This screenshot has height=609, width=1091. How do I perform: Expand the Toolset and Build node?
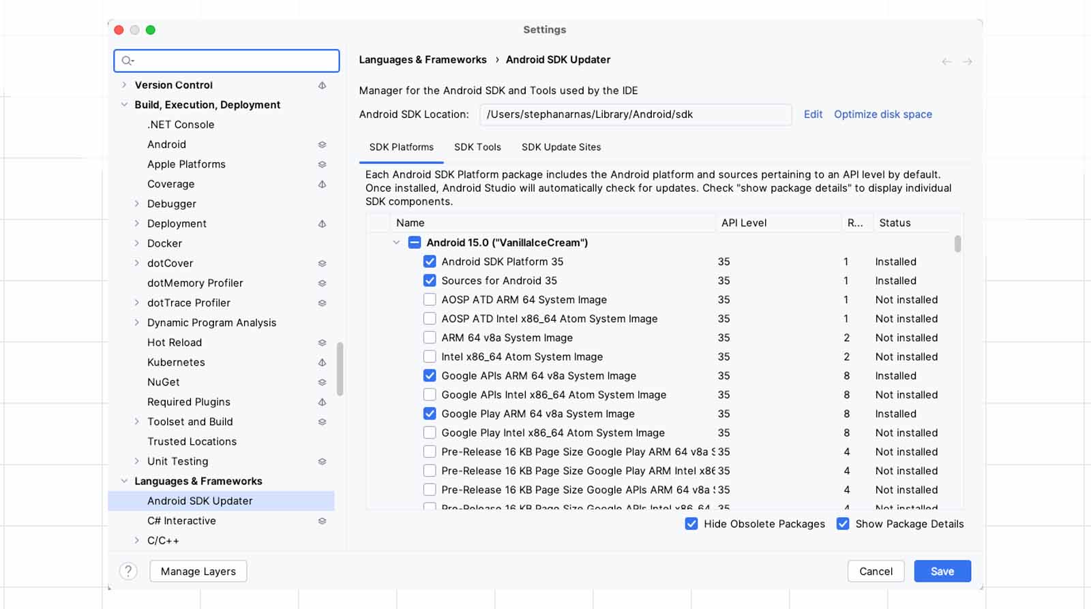click(136, 422)
